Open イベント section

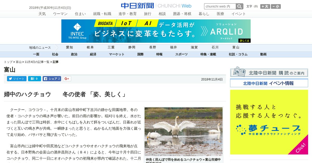(239, 14)
